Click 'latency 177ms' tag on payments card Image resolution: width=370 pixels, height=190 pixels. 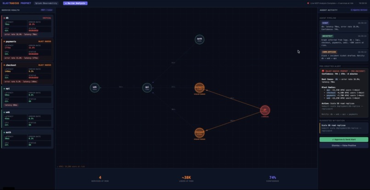[31, 58]
